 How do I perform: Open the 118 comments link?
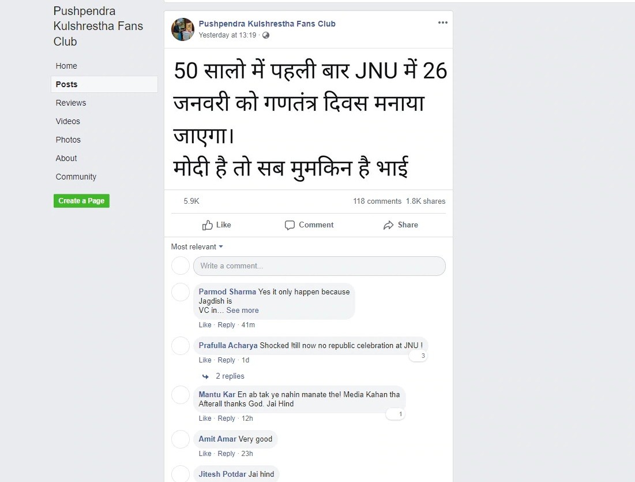click(x=377, y=201)
